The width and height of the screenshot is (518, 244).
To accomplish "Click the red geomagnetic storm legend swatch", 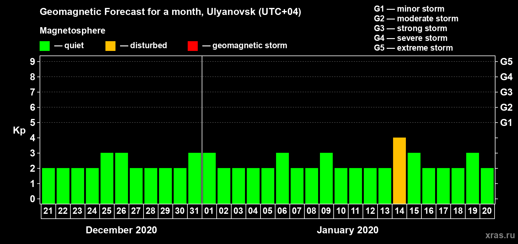I will coord(193,46).
